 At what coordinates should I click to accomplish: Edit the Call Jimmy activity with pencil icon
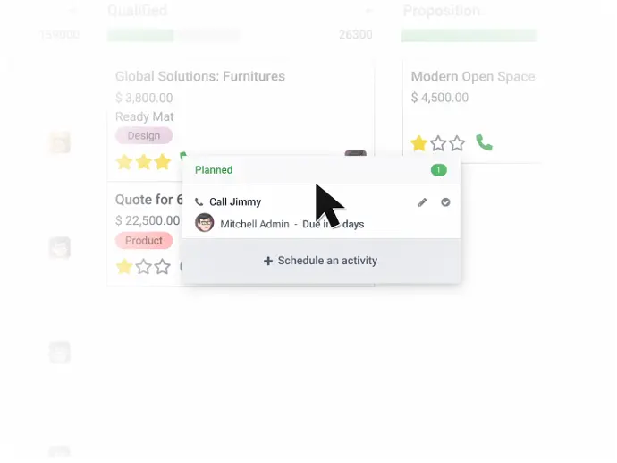[422, 202]
